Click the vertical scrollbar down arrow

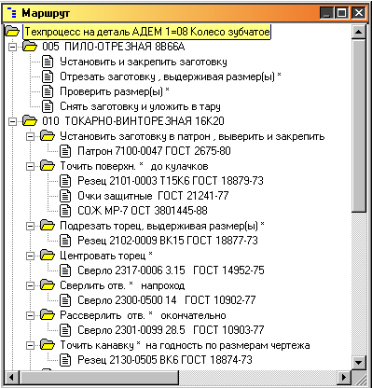pos(359,362)
